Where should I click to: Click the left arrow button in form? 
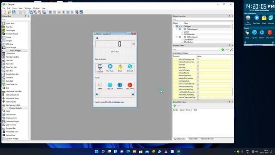click(97, 94)
